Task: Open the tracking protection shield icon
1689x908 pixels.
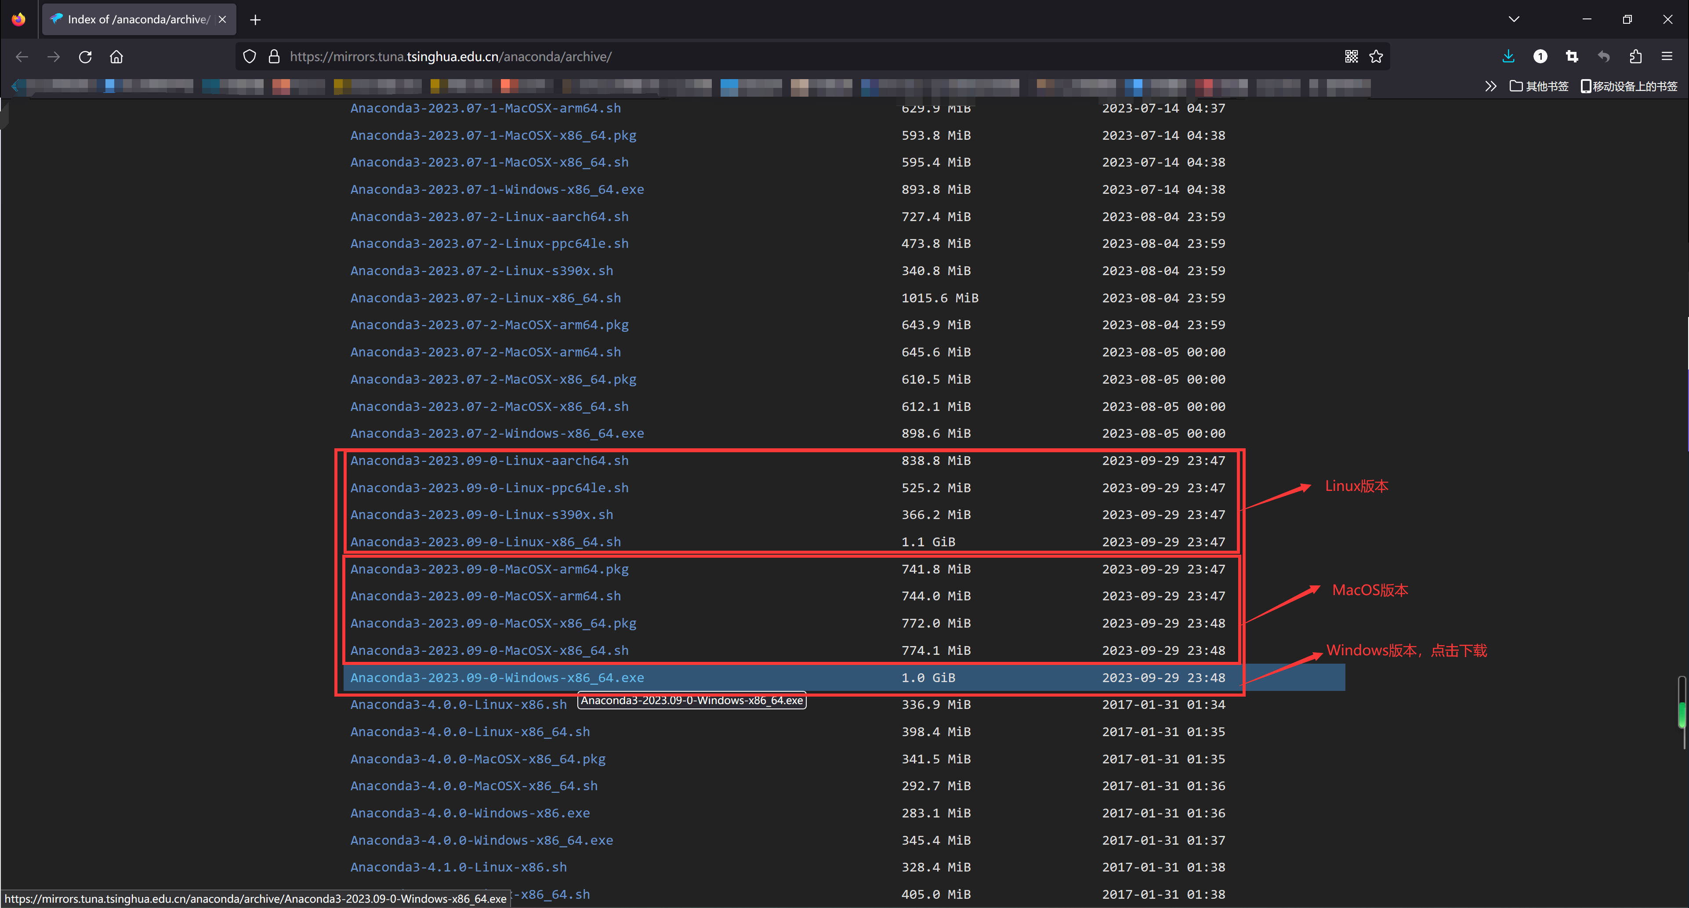Action: tap(249, 57)
